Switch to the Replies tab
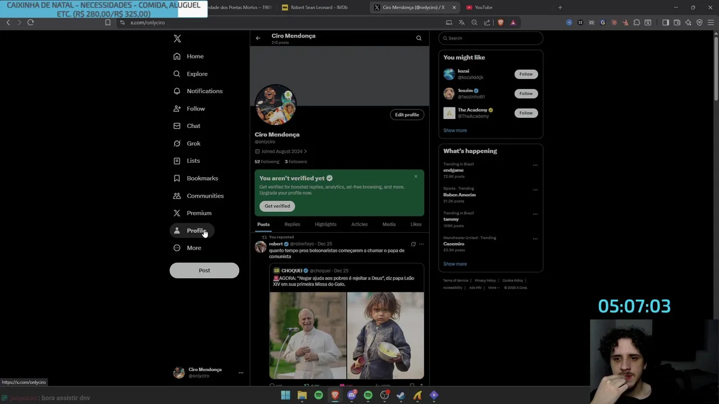This screenshot has width=719, height=404. tap(292, 224)
